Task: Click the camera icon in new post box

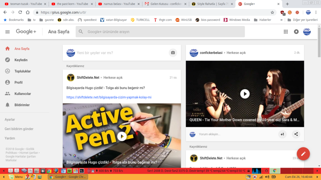Action: (x=173, y=53)
